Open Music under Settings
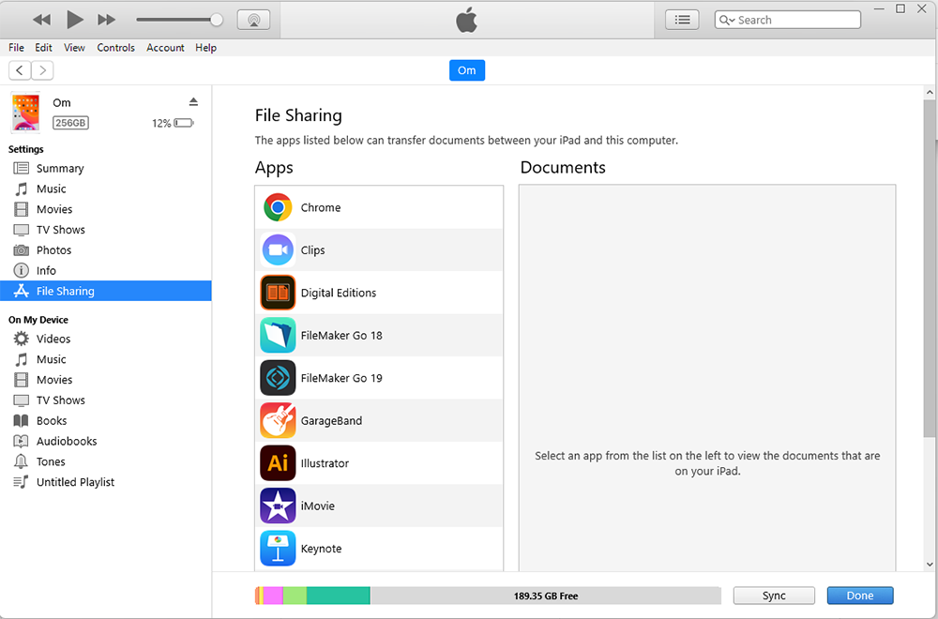This screenshot has width=938, height=619. pyautogui.click(x=51, y=189)
